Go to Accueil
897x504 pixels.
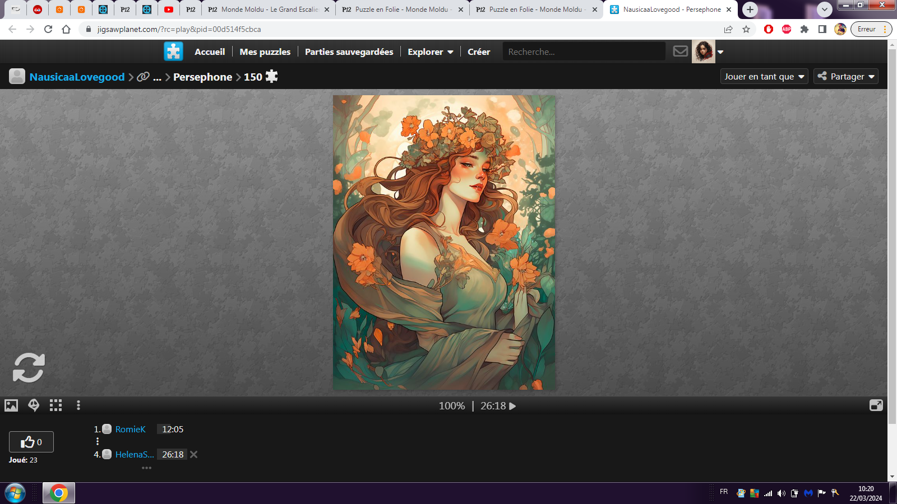210,52
